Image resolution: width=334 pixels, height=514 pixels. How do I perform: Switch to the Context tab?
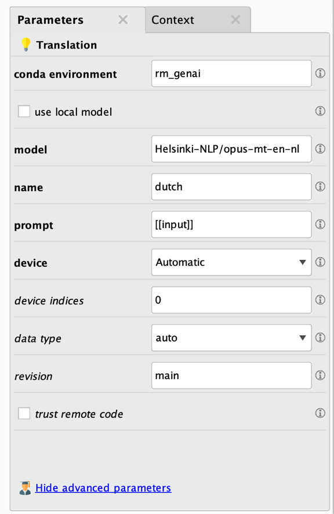tap(173, 20)
